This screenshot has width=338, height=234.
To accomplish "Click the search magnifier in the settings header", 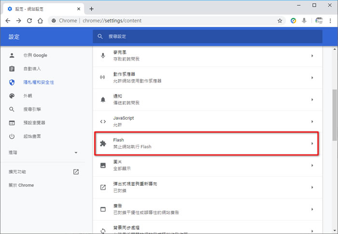I will (100, 36).
